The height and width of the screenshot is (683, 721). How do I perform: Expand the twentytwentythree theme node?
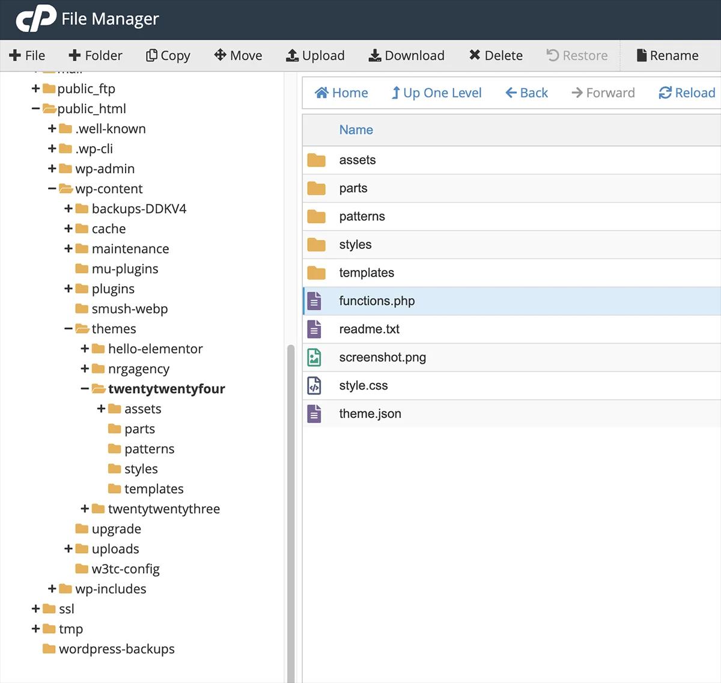[x=85, y=509]
